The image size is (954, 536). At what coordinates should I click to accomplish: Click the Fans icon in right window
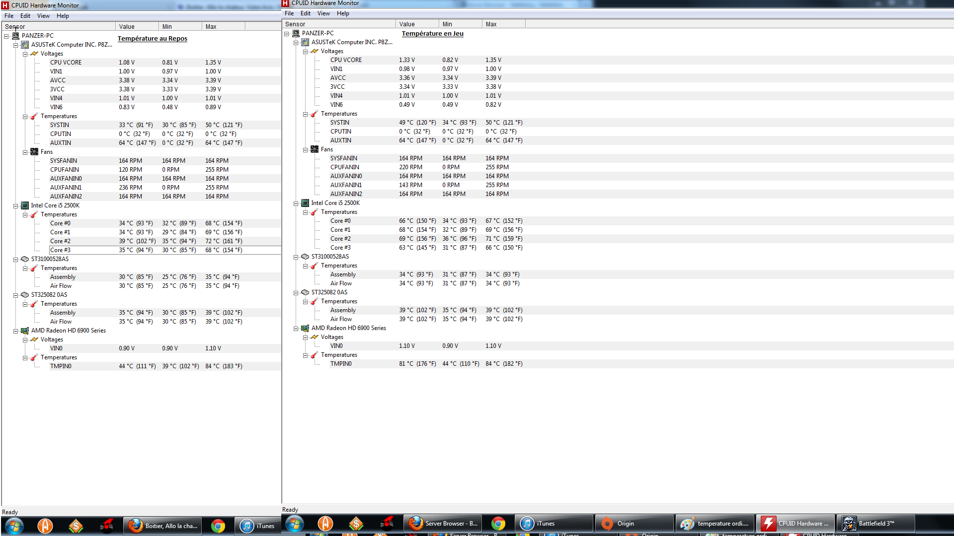[x=315, y=149]
